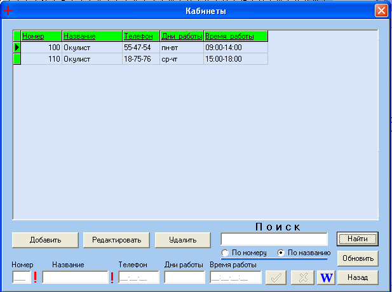This screenshot has width=392, height=292.
Task: Click the Добавить button
Action: point(45,240)
